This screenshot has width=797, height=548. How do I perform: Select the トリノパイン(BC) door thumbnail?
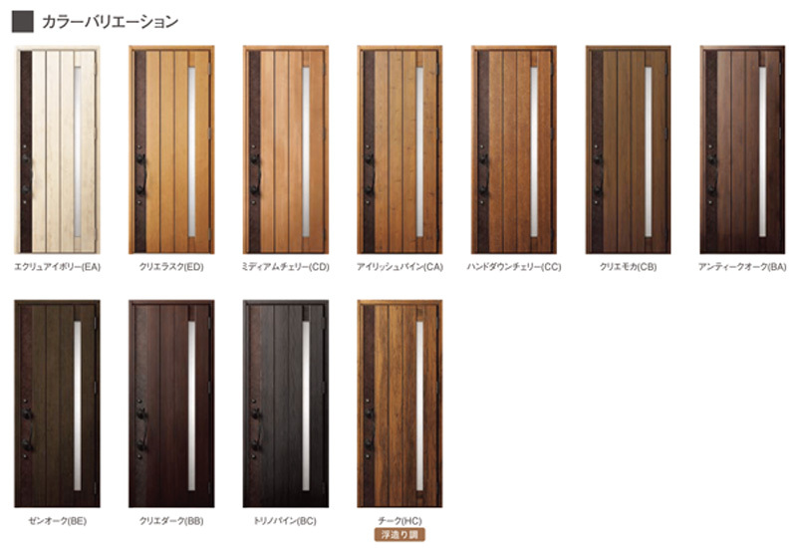click(x=286, y=404)
